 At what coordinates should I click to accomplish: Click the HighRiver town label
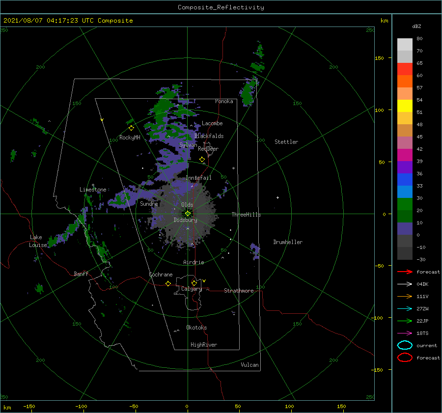point(203,345)
